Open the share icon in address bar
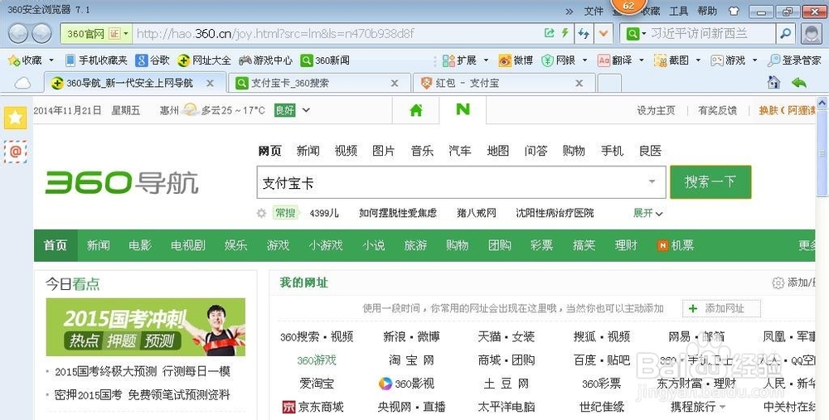Viewport: 829px width, 420px height. (550, 33)
